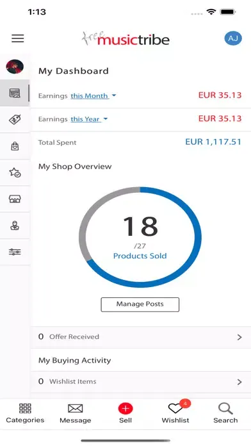Open the Search tab
251x446 pixels.
tap(225, 413)
